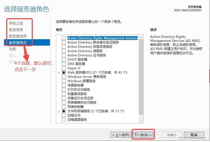The width and height of the screenshot is (210, 142).
Task: Select the Active Directory 域服务 checkbox
Action: point(64,51)
